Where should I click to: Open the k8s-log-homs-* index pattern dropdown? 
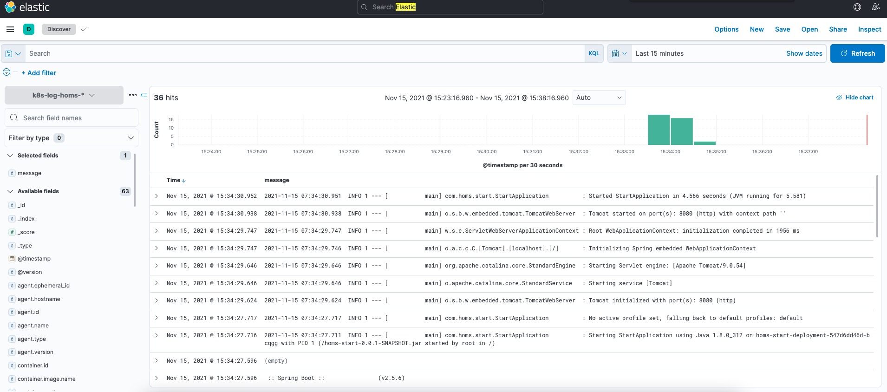[x=64, y=95]
